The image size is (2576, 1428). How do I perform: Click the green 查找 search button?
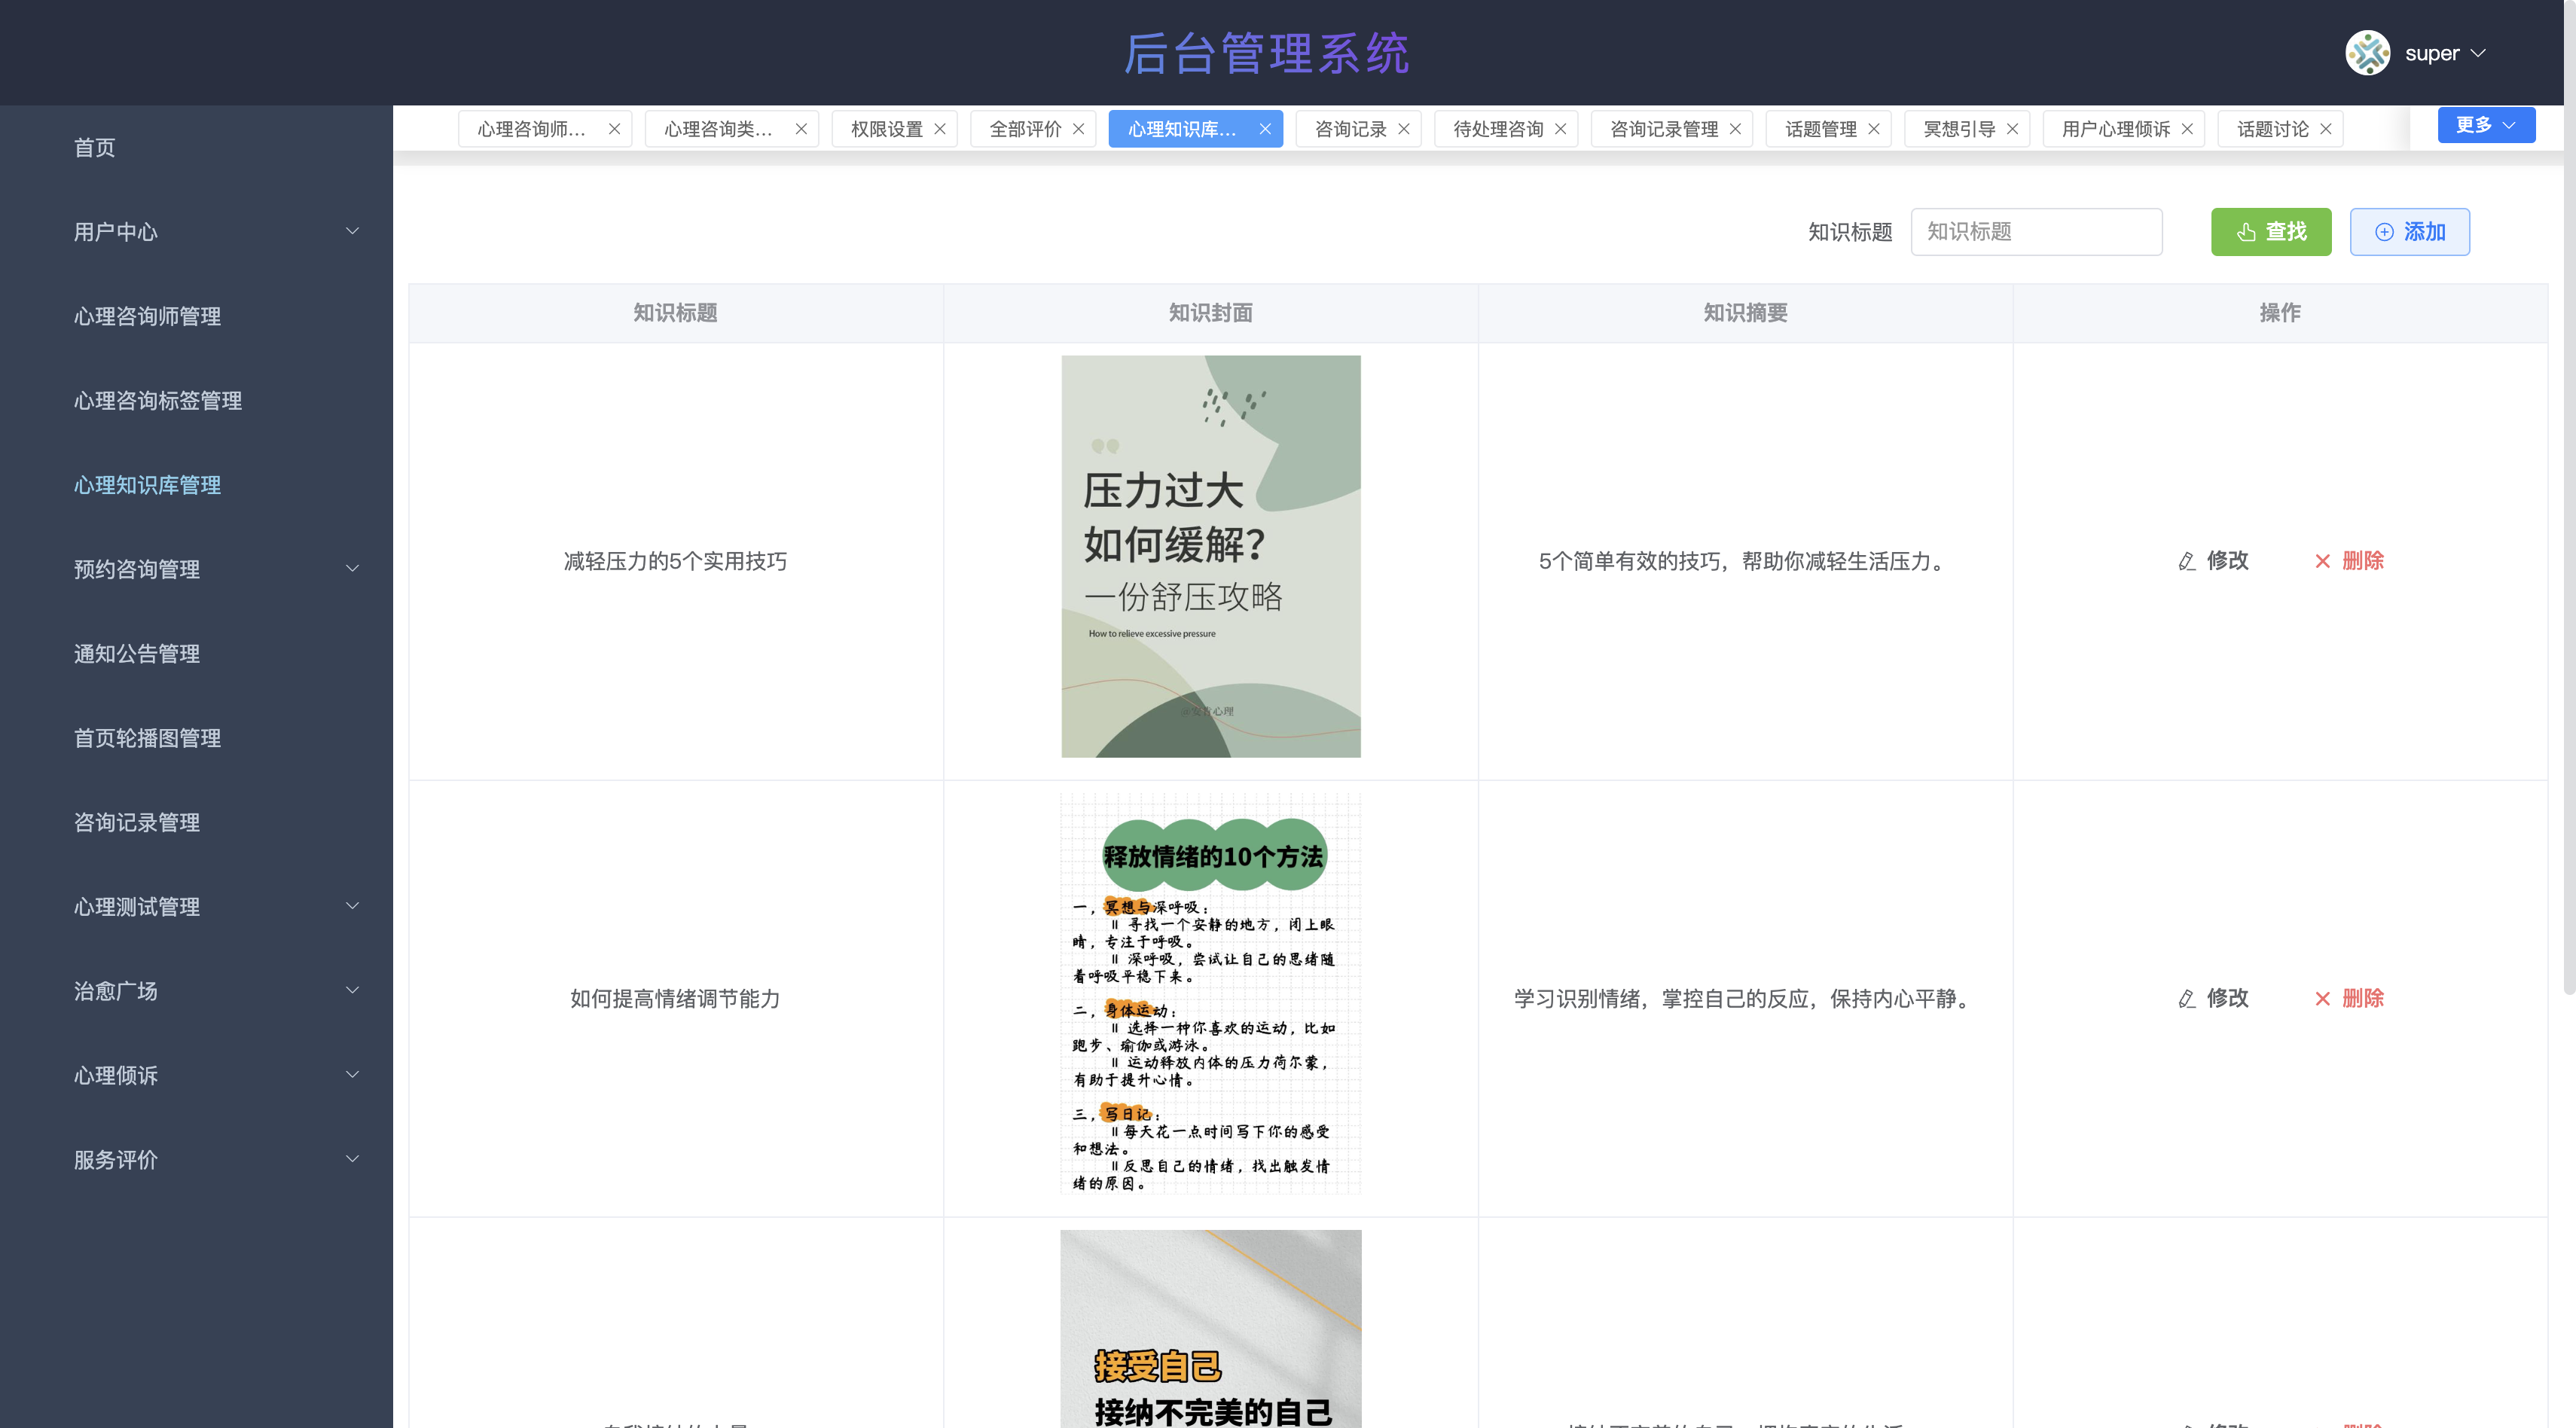(2271, 231)
